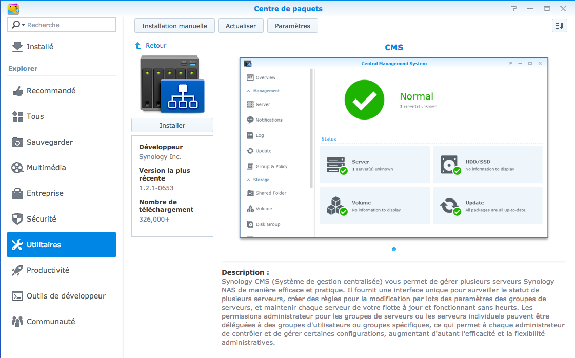Open the Sauvegarder category
This screenshot has width=575, height=358.
point(62,142)
